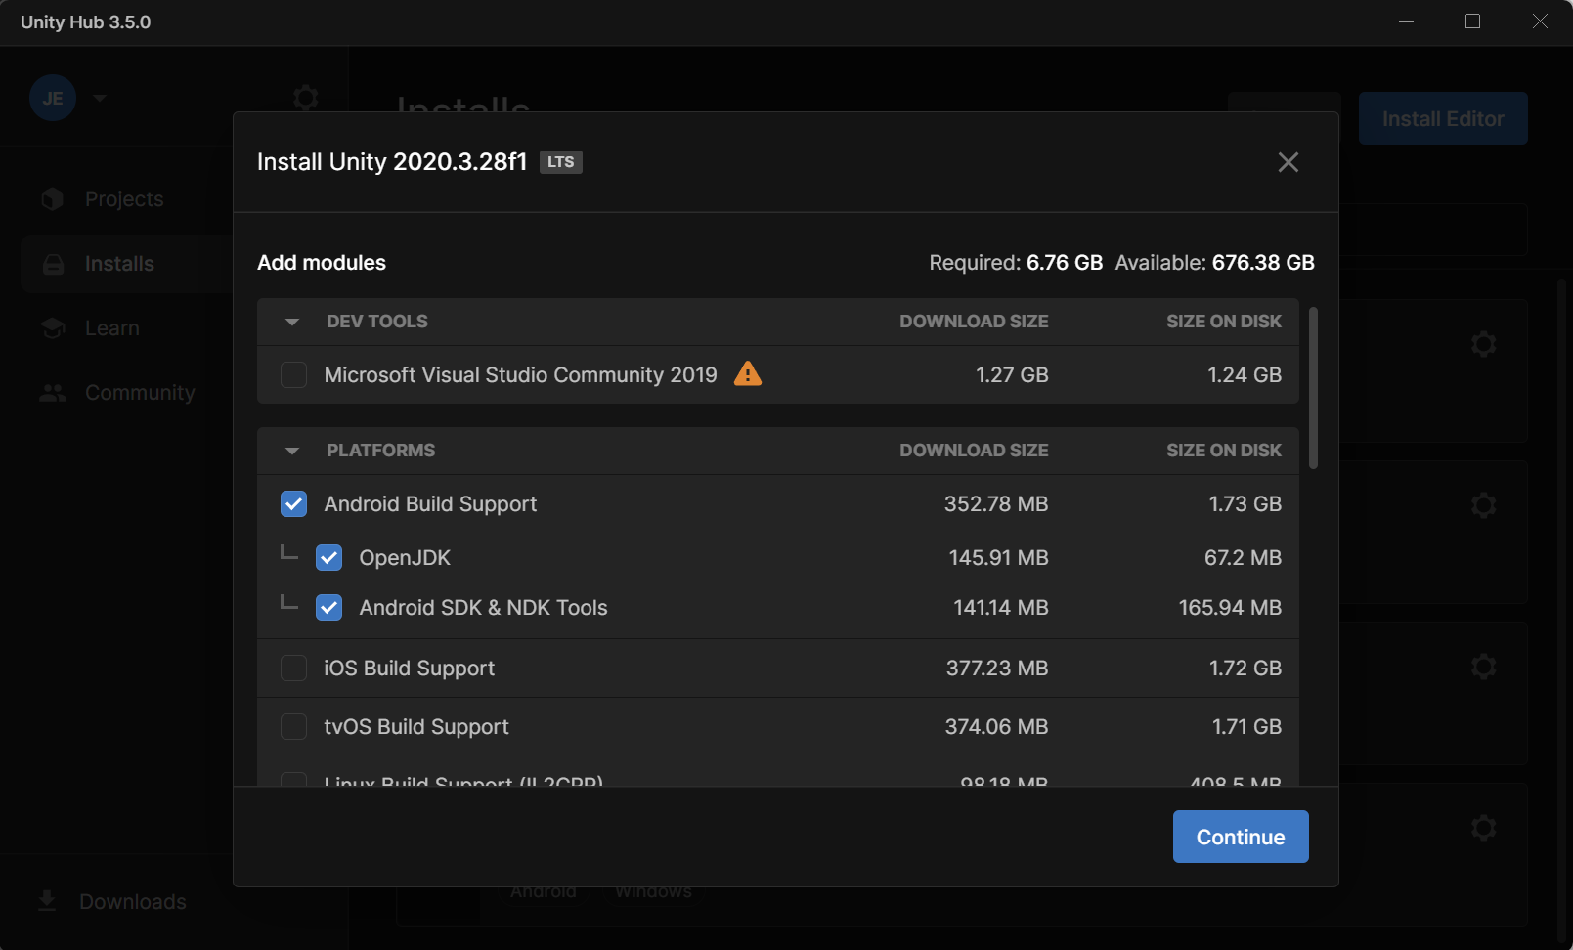Click the Projects cube icon in sidebar
Viewport: 1573px width, 950px height.
pos(53,199)
